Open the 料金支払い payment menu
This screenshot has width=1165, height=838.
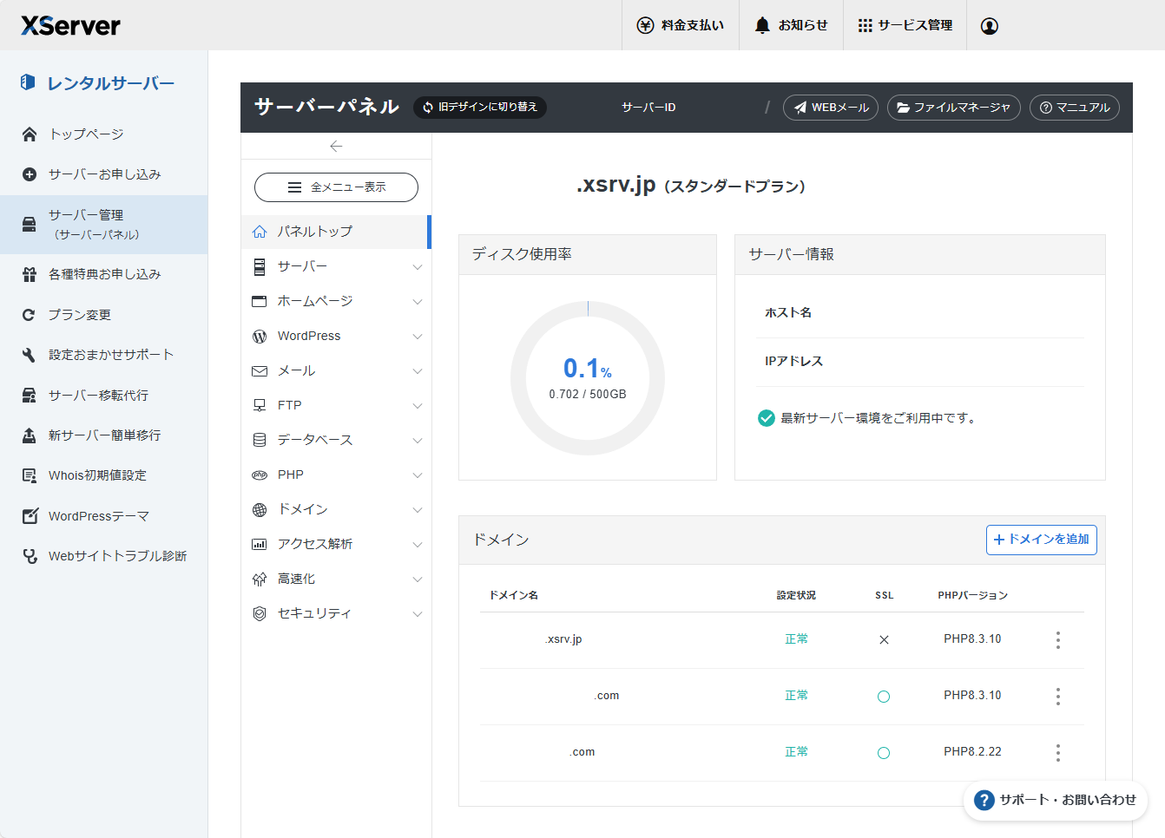(681, 25)
